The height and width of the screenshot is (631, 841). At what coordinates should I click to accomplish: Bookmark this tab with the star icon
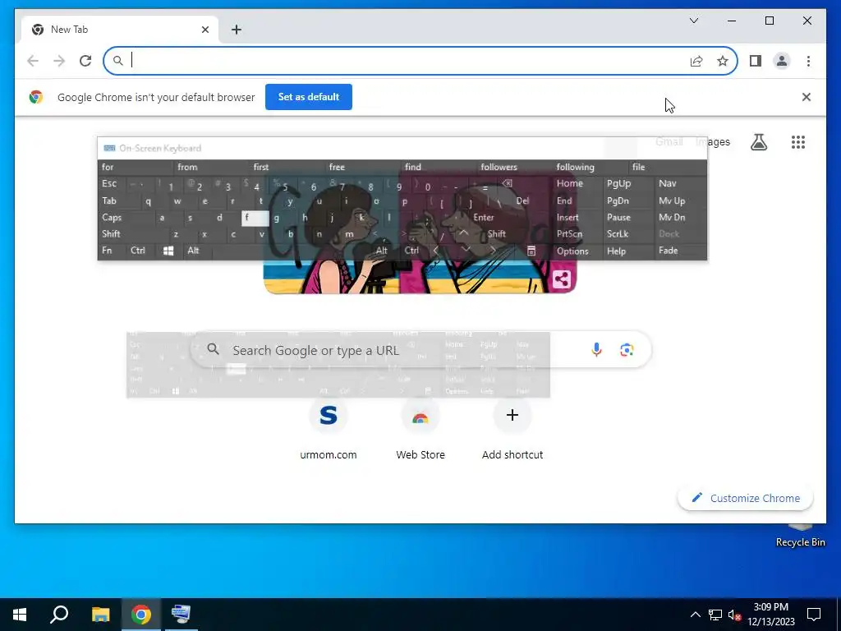723,61
